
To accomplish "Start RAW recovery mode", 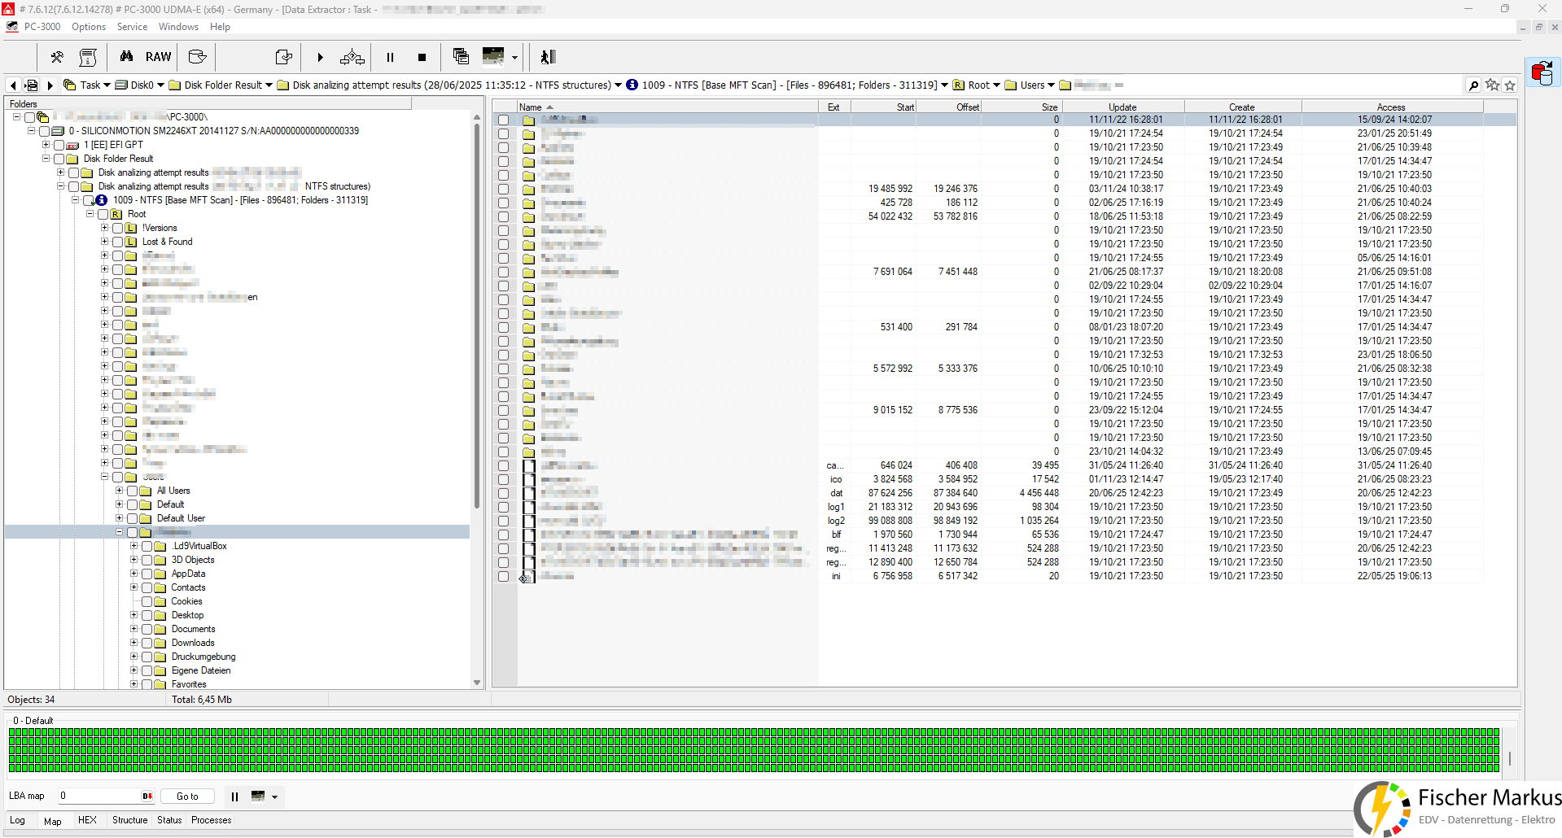I will 158,57.
